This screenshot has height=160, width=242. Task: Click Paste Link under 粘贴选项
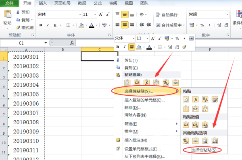point(175,83)
